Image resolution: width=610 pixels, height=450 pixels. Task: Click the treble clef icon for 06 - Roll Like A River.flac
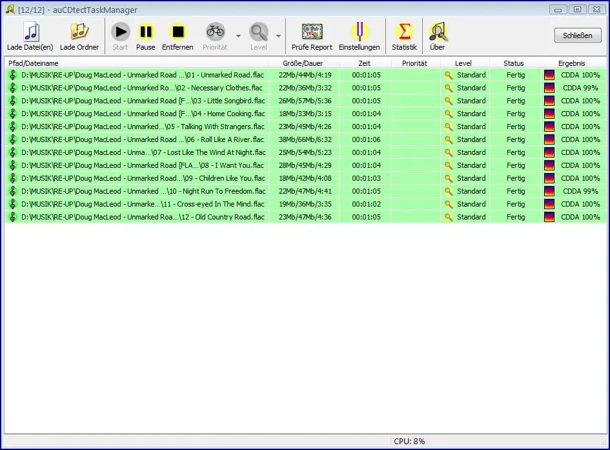click(13, 139)
